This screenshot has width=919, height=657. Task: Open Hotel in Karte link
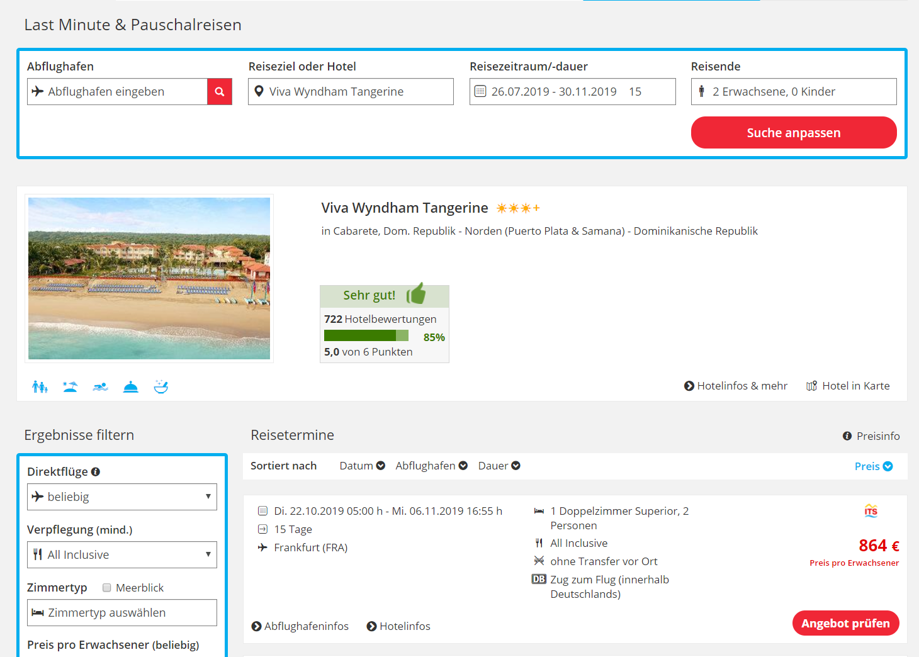point(848,386)
